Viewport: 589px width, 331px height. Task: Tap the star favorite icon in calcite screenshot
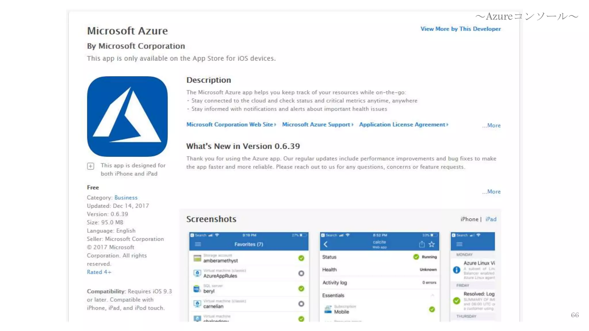(431, 244)
